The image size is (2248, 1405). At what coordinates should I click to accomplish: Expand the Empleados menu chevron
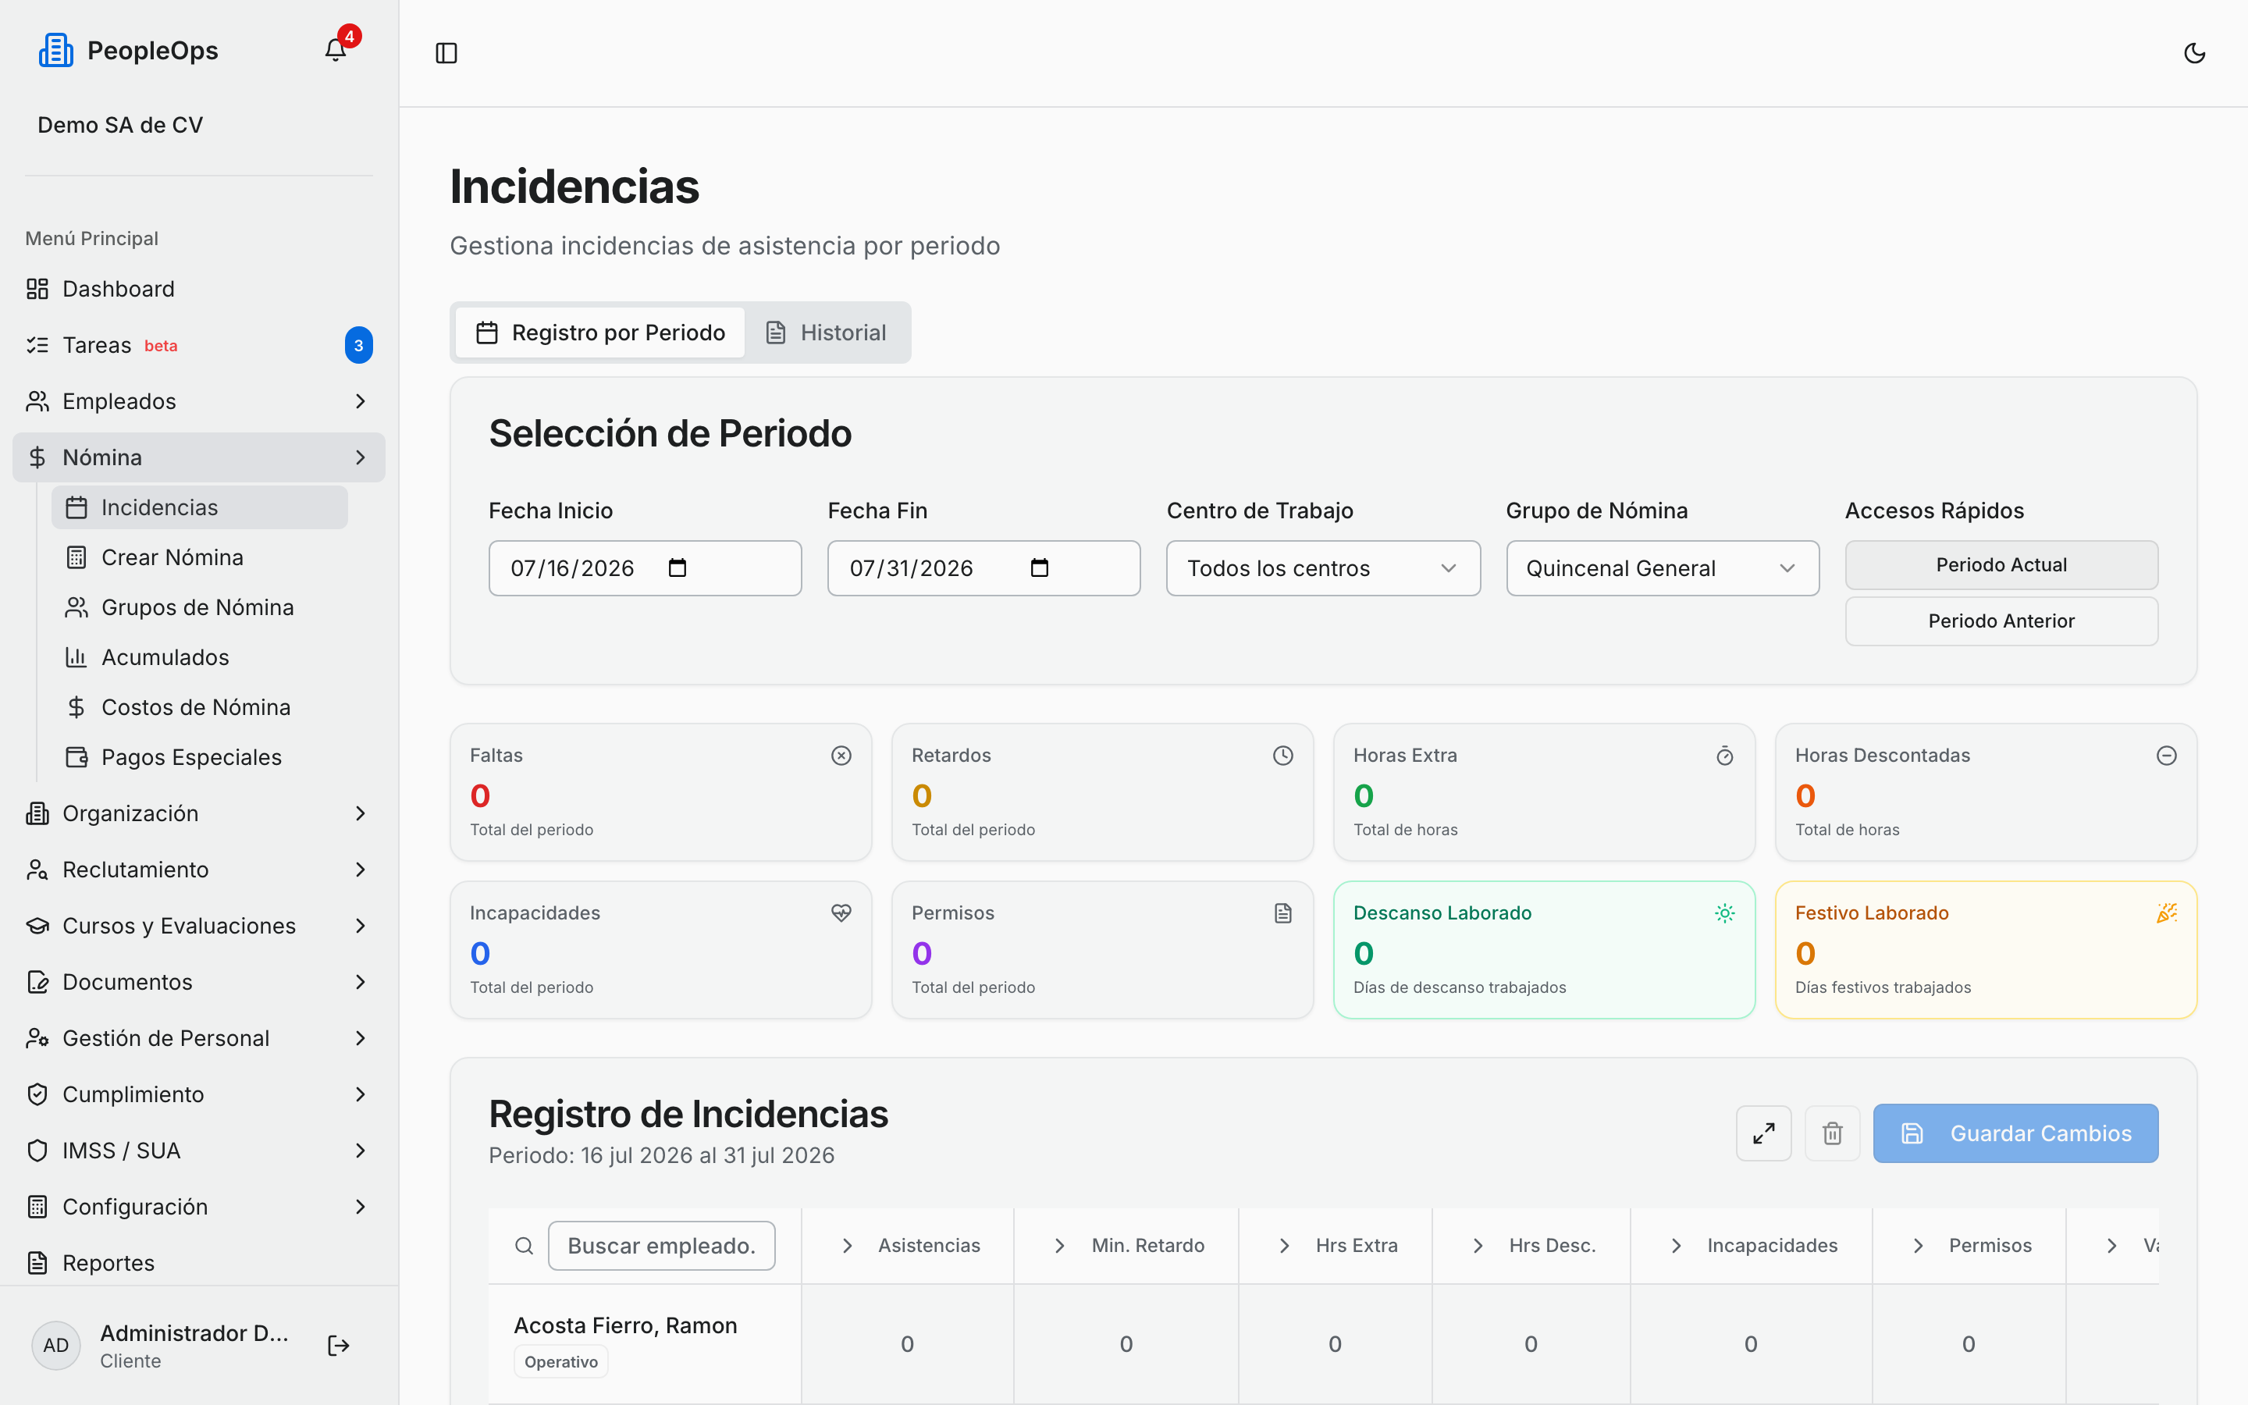pos(361,401)
